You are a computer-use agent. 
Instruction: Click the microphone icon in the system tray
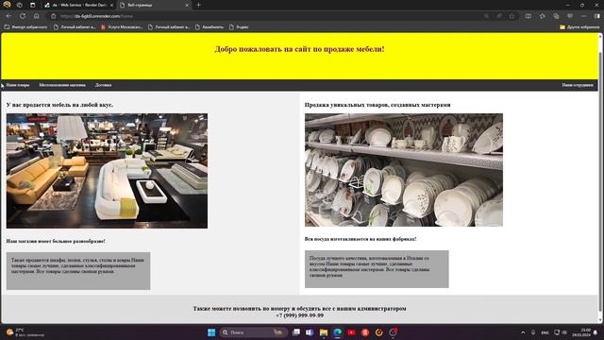(533, 332)
